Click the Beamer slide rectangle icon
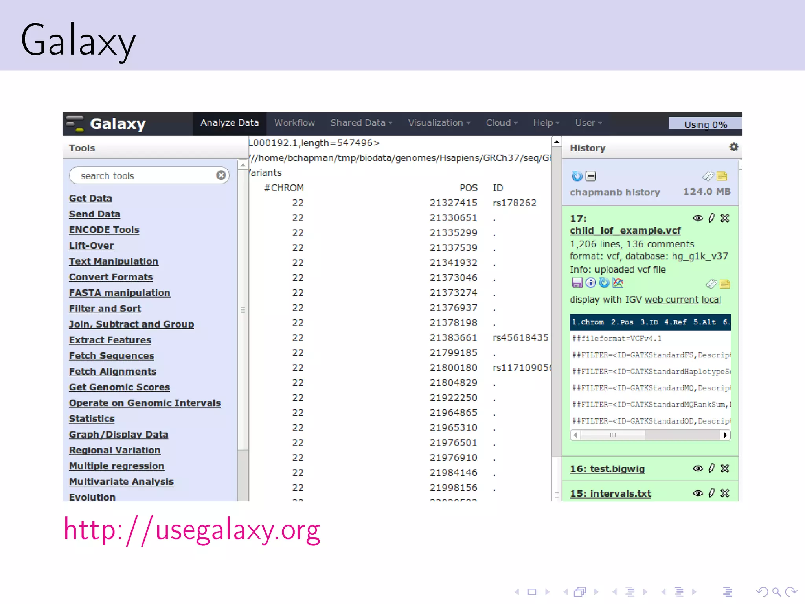 click(532, 592)
